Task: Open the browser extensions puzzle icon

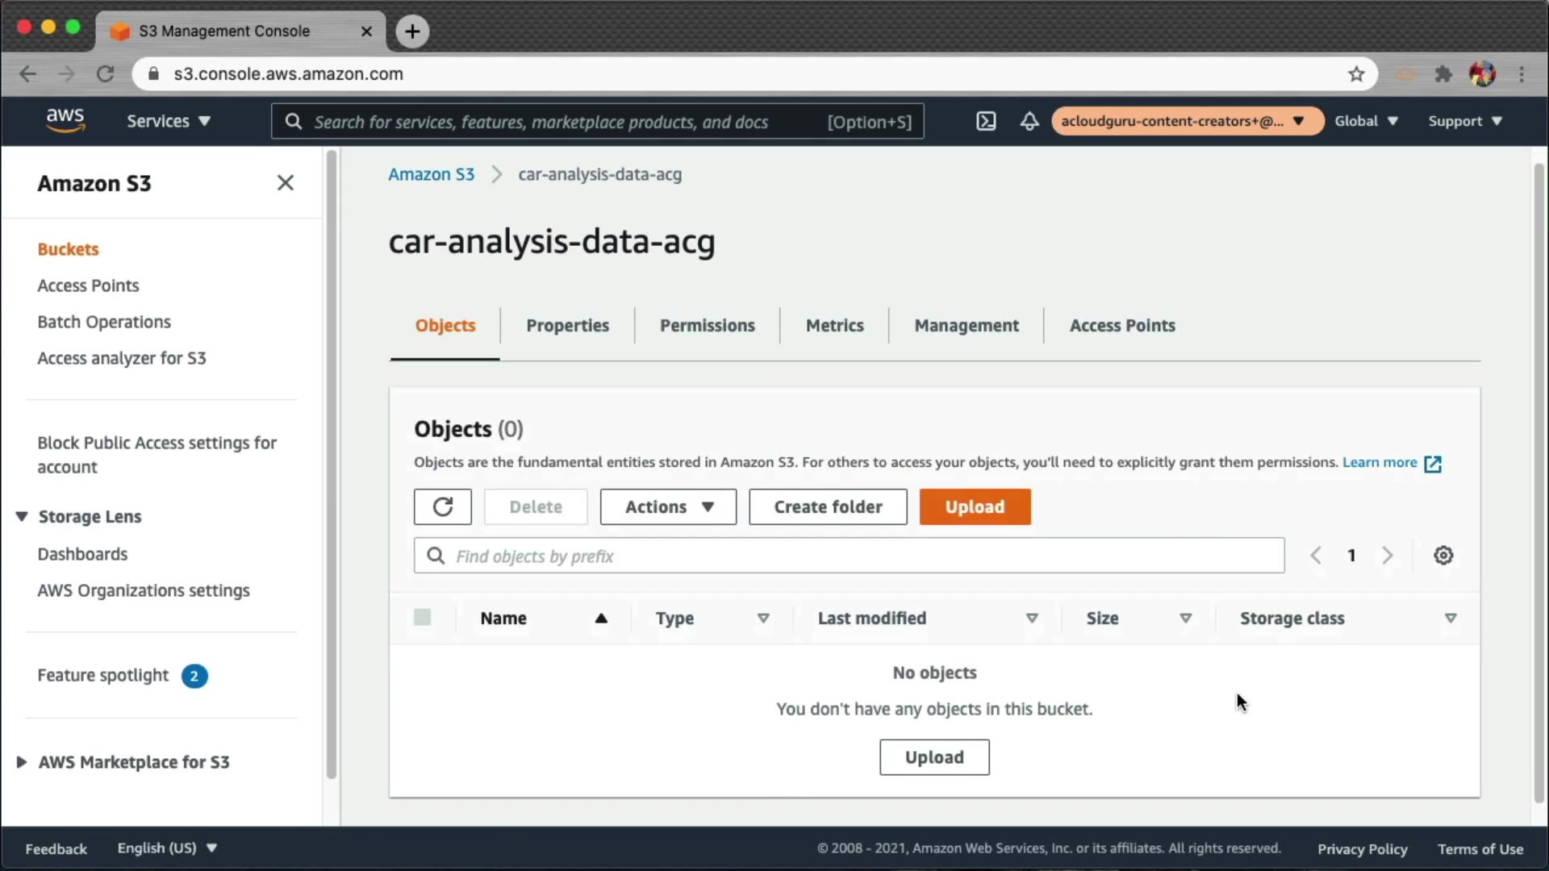Action: 1443,74
